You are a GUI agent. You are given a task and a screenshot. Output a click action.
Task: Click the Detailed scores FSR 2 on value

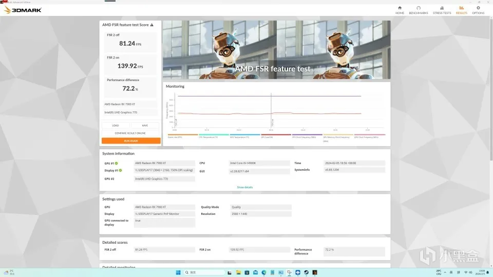pos(259,250)
